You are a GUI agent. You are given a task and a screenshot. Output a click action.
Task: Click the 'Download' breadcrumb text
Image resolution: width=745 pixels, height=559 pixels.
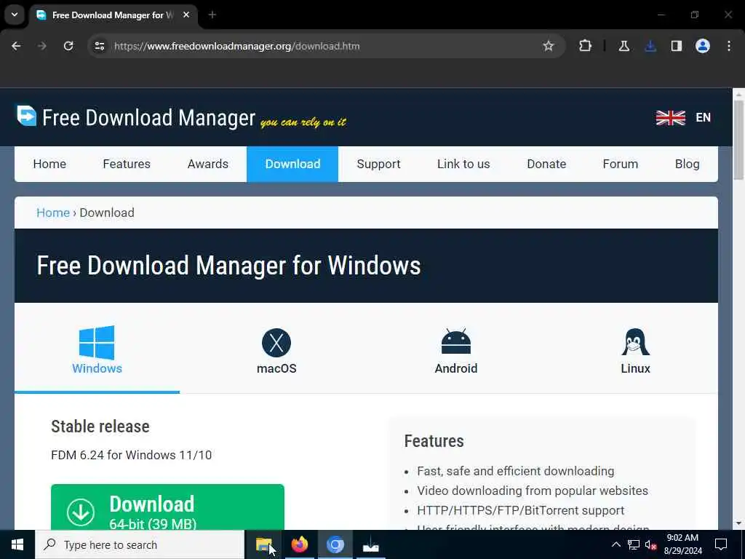point(107,213)
